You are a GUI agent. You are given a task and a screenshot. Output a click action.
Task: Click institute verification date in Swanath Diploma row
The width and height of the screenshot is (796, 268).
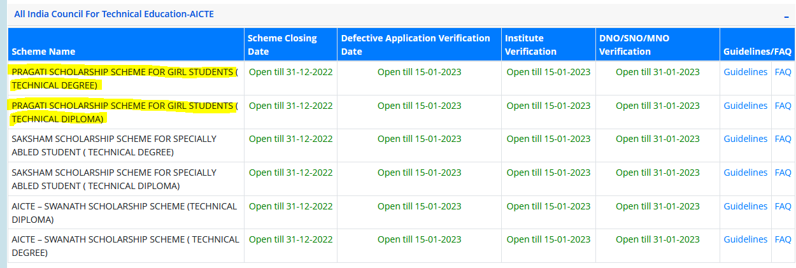pos(548,206)
